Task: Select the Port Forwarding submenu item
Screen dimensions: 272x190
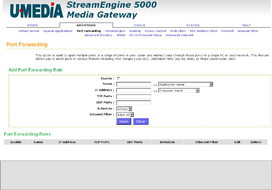Action: [x=89, y=31]
